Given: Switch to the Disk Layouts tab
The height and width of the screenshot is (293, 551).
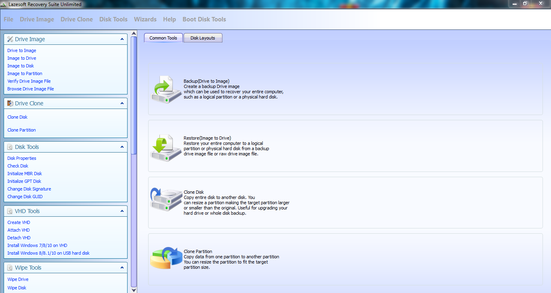Looking at the screenshot, I should coord(203,38).
